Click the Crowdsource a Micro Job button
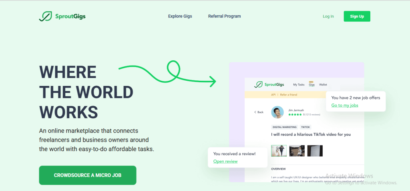Viewport: 410px width, 191px height. [87, 175]
